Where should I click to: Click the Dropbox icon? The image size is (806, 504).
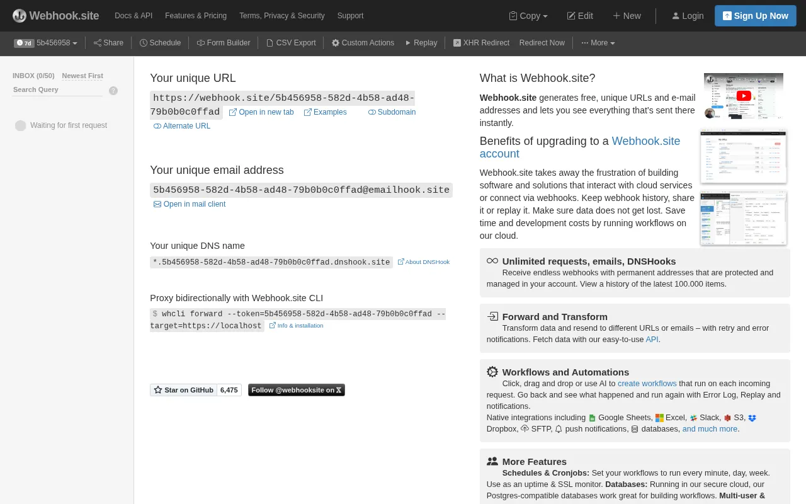752,418
